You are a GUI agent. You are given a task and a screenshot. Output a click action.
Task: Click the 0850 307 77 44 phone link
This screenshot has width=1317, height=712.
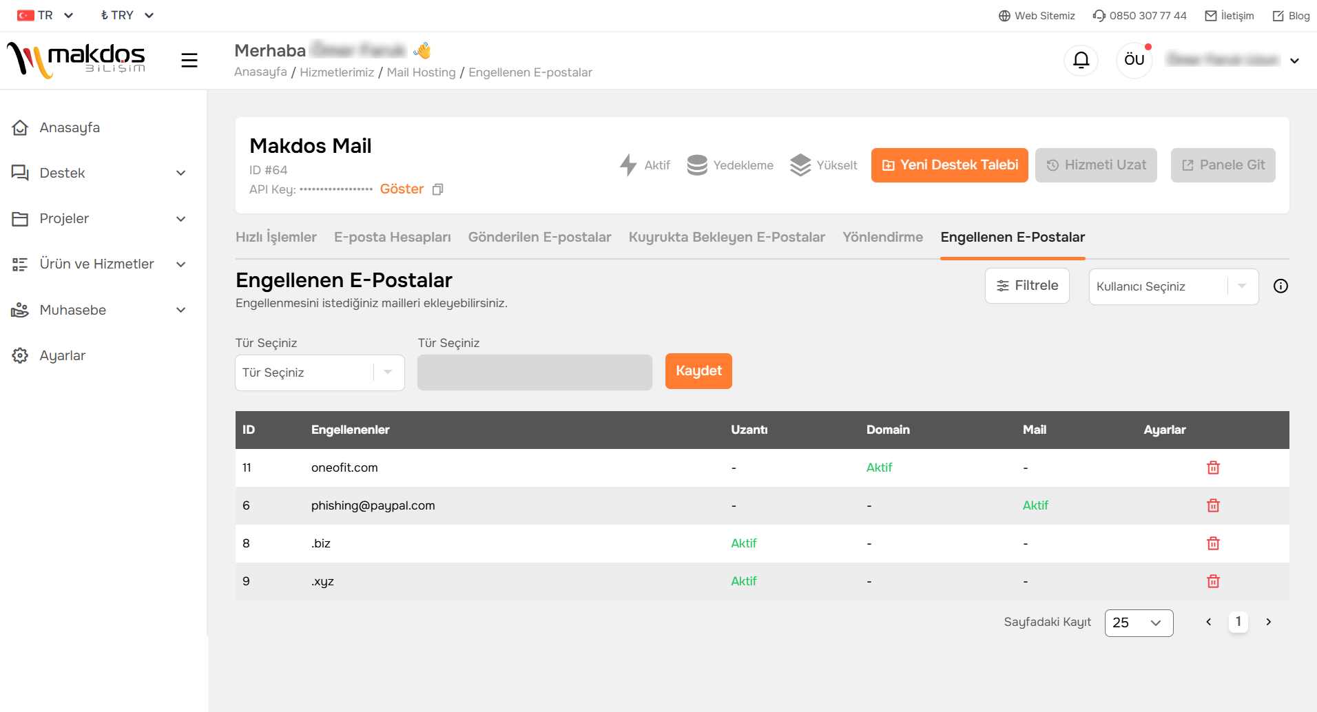(x=1139, y=16)
